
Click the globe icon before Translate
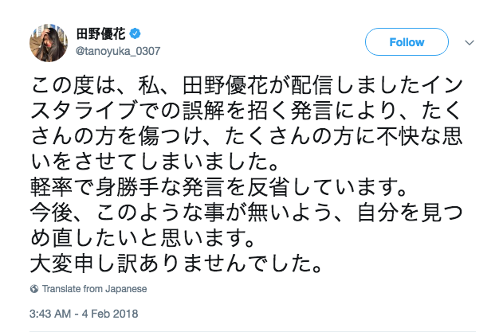(34, 288)
